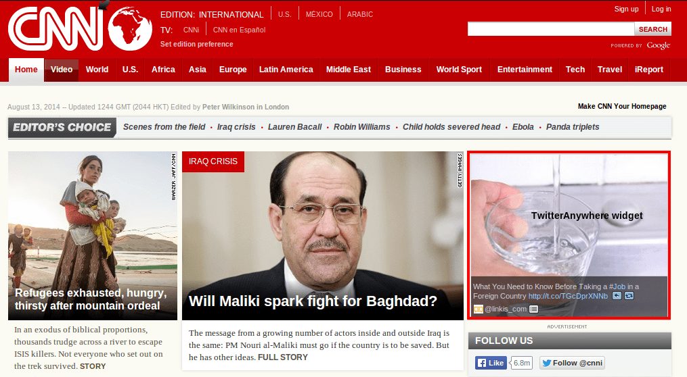Open the Maliki story FULL STORY link
Viewport: 687px width, 377px height.
283,357
